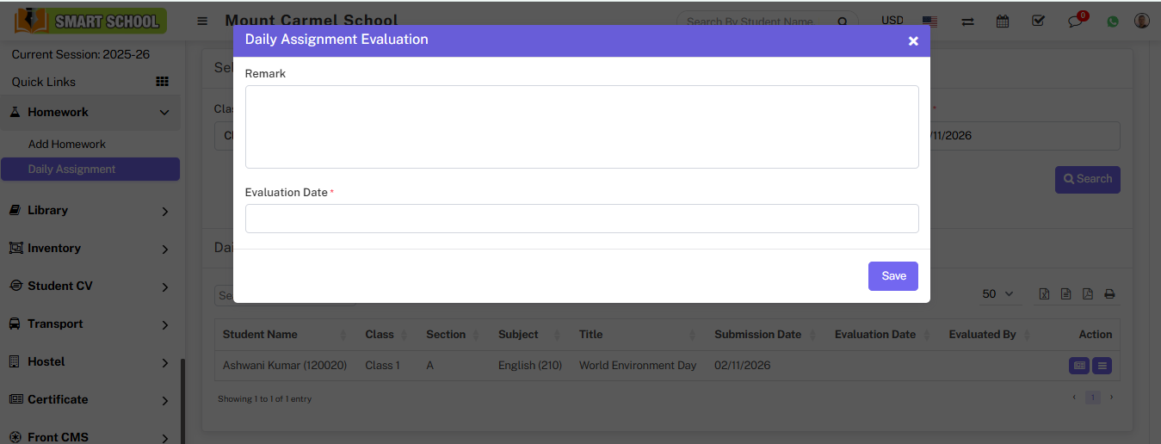Screen dimensions: 1161x444
Task: Click the user profile avatar
Action: point(1142,22)
